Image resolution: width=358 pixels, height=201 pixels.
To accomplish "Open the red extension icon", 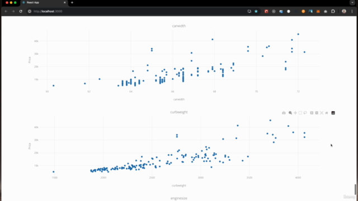I will [266, 11].
